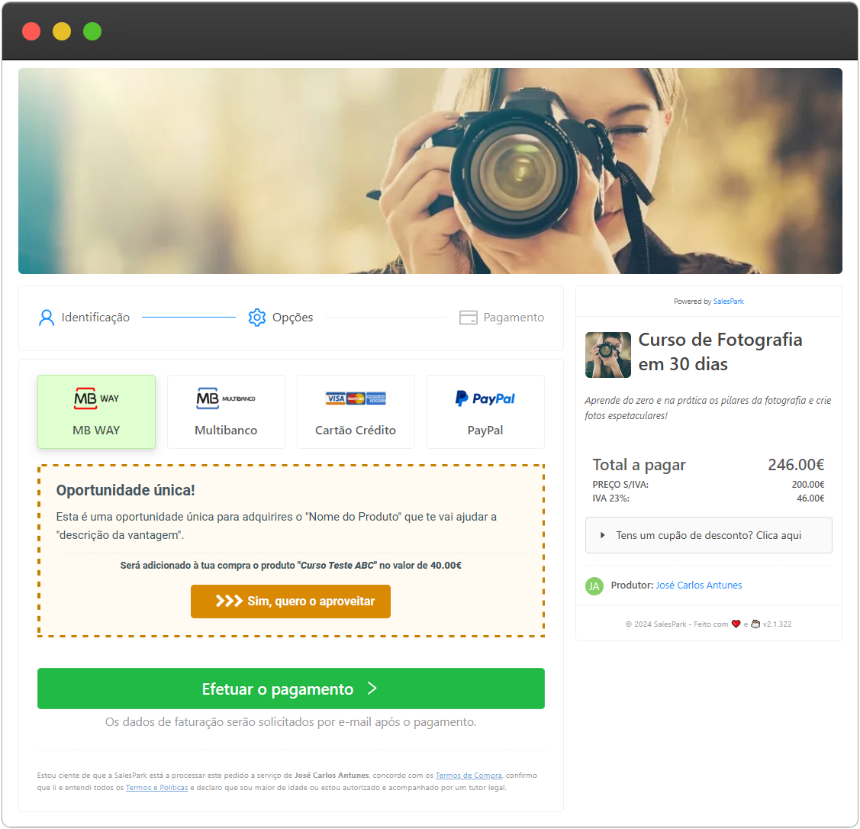
Task: Click the MB WAY logo icon
Action: tap(96, 398)
